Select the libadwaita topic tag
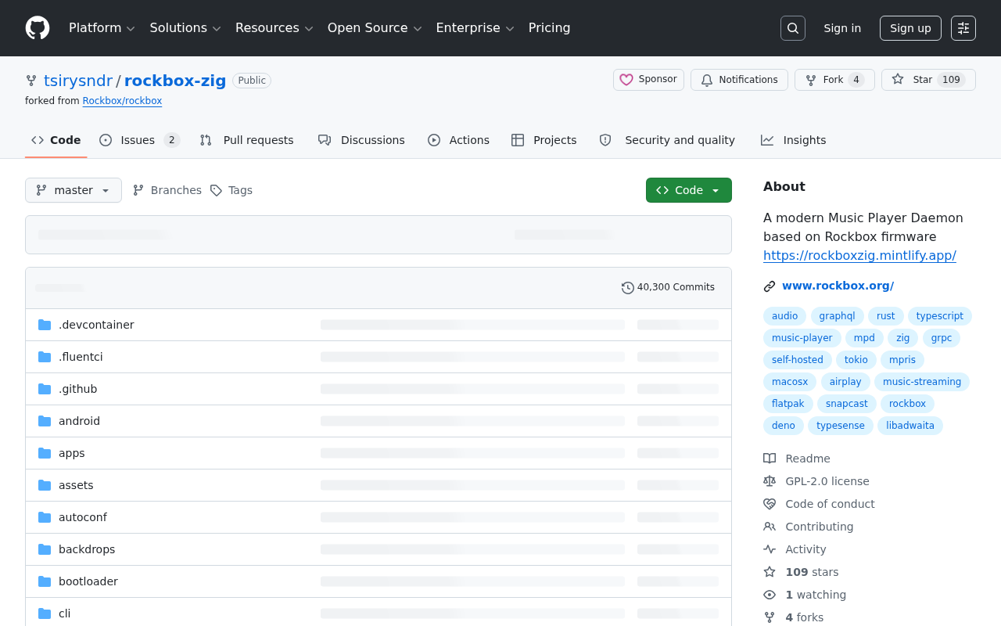Screen dimensions: 1001x626 click(910, 426)
